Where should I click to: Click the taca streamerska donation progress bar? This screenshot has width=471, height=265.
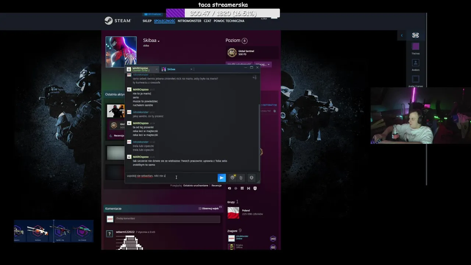[223, 13]
